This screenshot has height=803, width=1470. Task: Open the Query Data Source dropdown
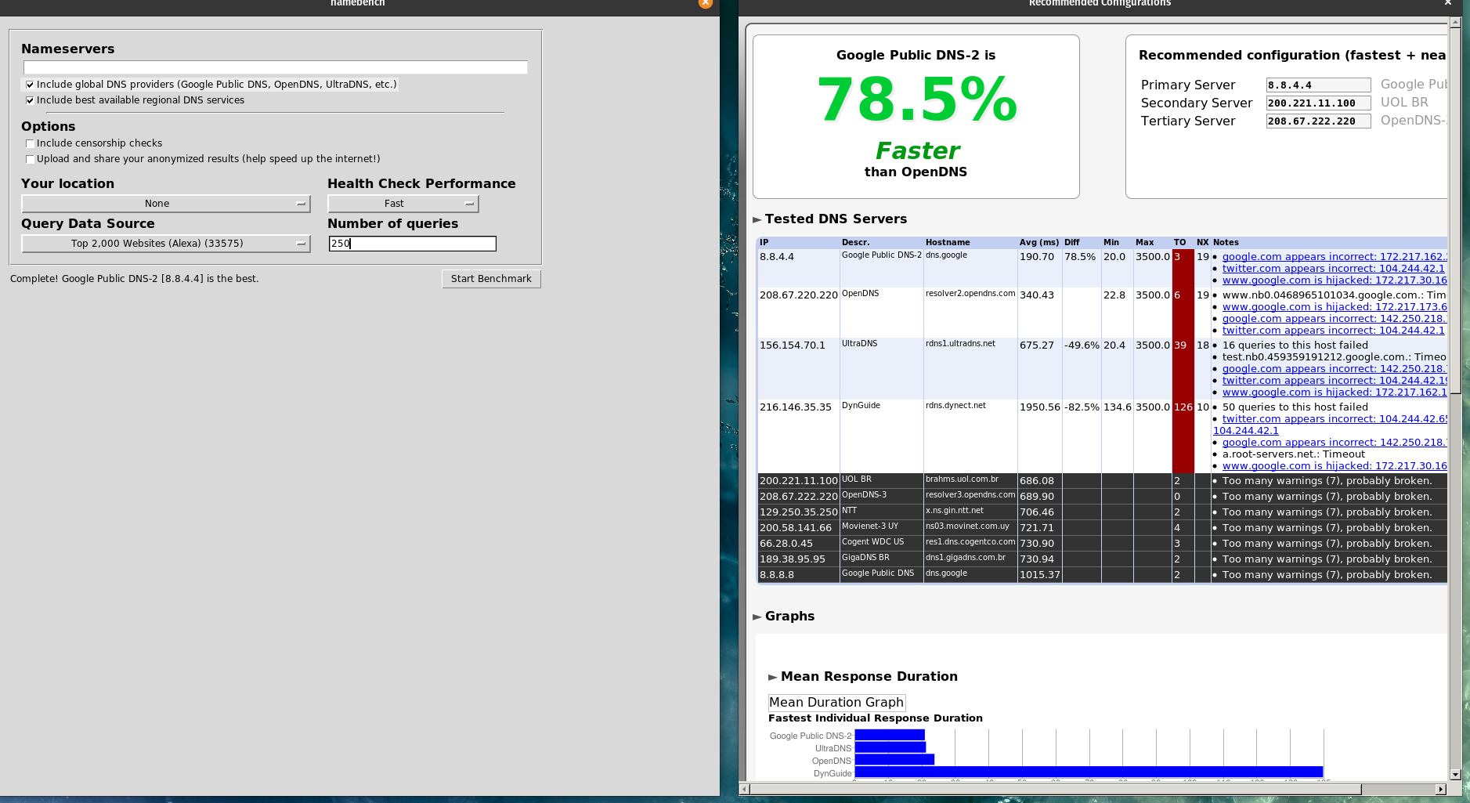pos(165,244)
